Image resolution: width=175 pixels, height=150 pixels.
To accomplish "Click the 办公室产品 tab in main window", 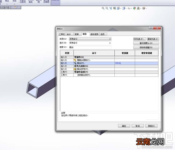I will pos(5,8).
